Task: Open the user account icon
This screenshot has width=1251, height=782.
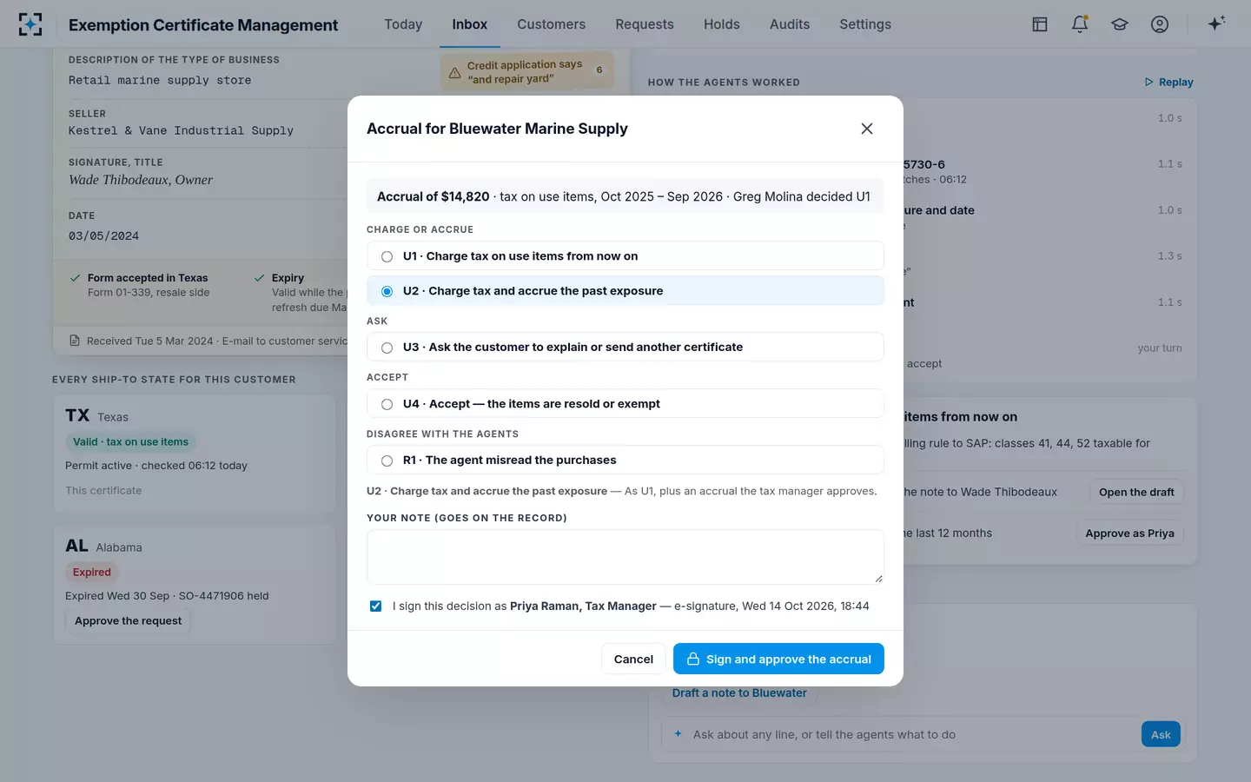Action: (x=1160, y=24)
